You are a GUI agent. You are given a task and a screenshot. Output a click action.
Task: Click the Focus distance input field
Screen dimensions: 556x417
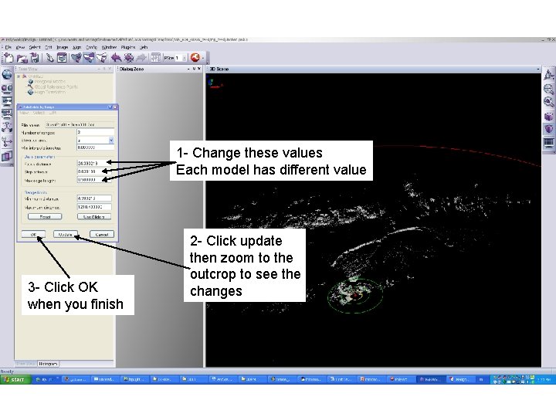pos(94,163)
